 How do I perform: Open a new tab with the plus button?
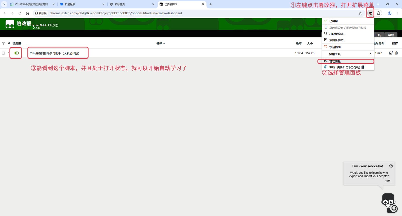point(211,4)
